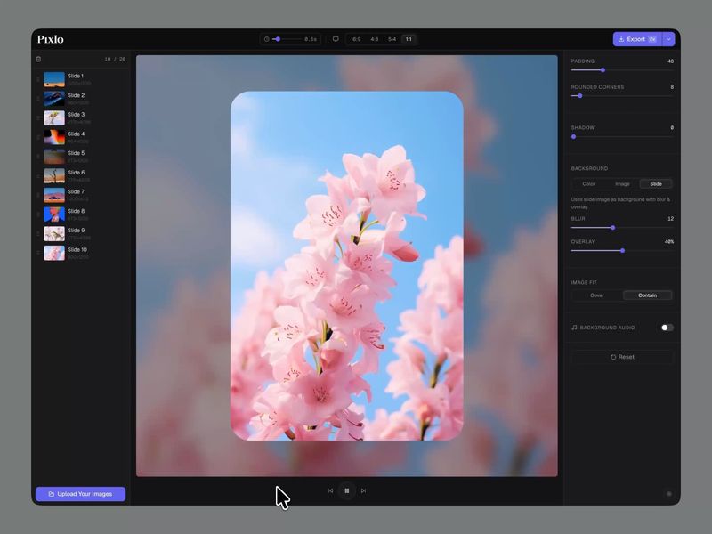Viewport: 712px width, 534px height.
Task: Switch background to the Slide tab
Action: [655, 184]
